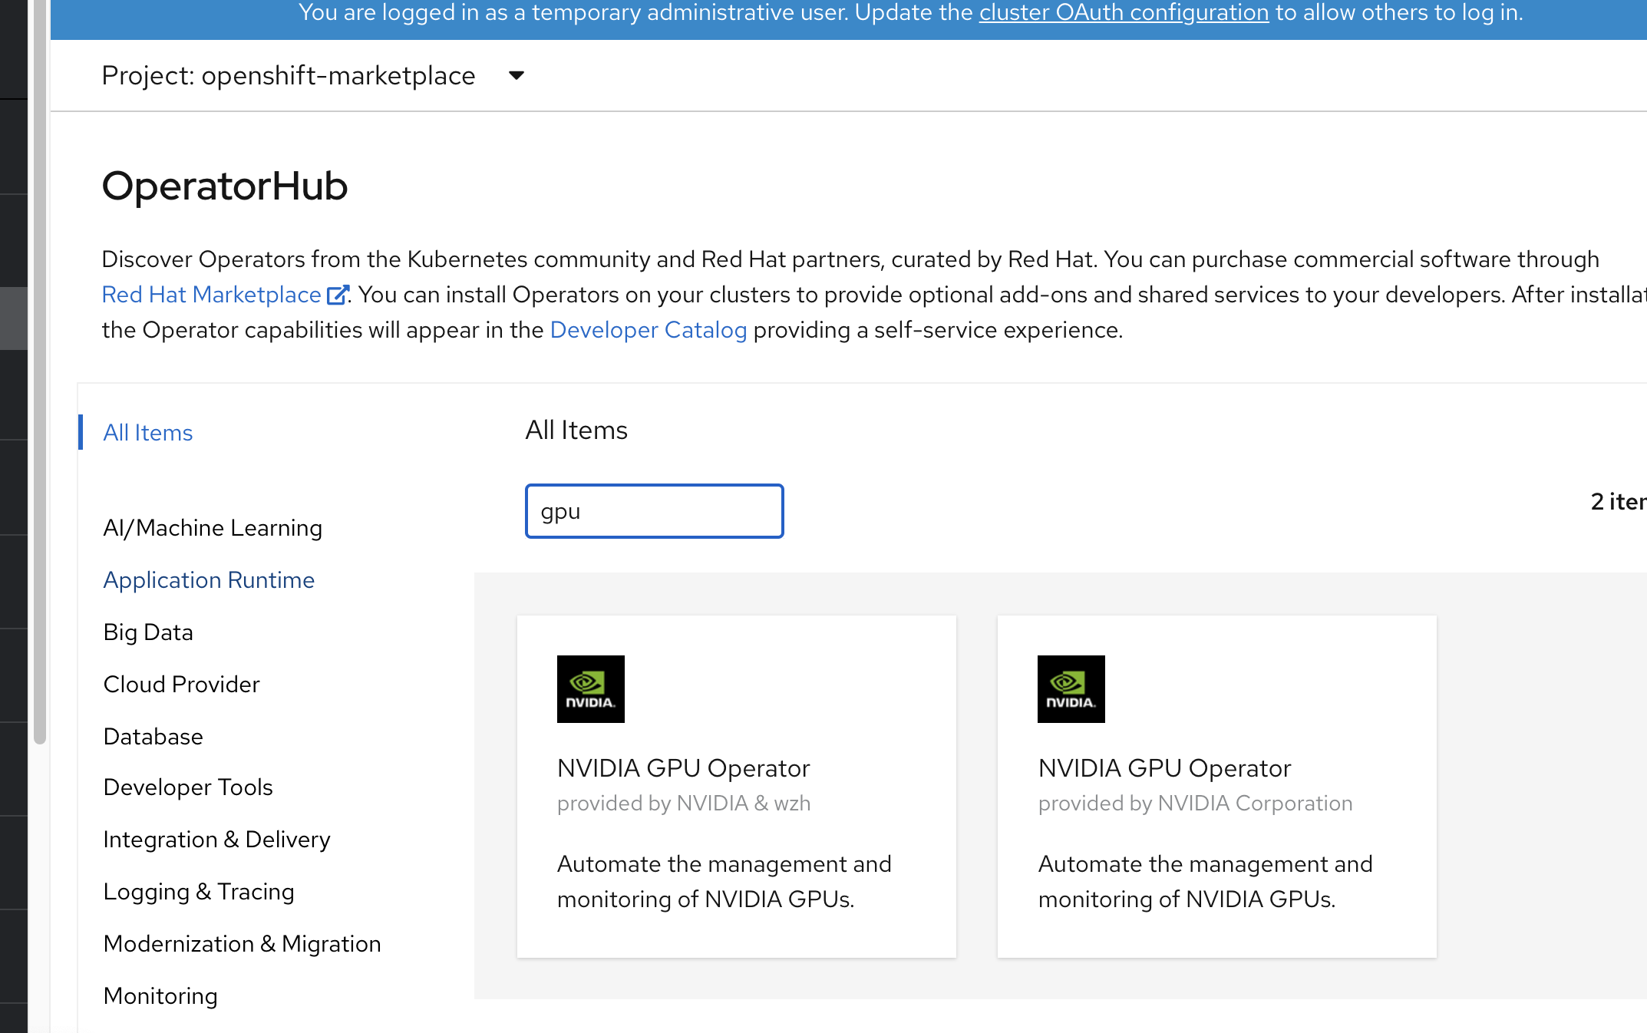Select AI/Machine Learning category

click(x=213, y=528)
